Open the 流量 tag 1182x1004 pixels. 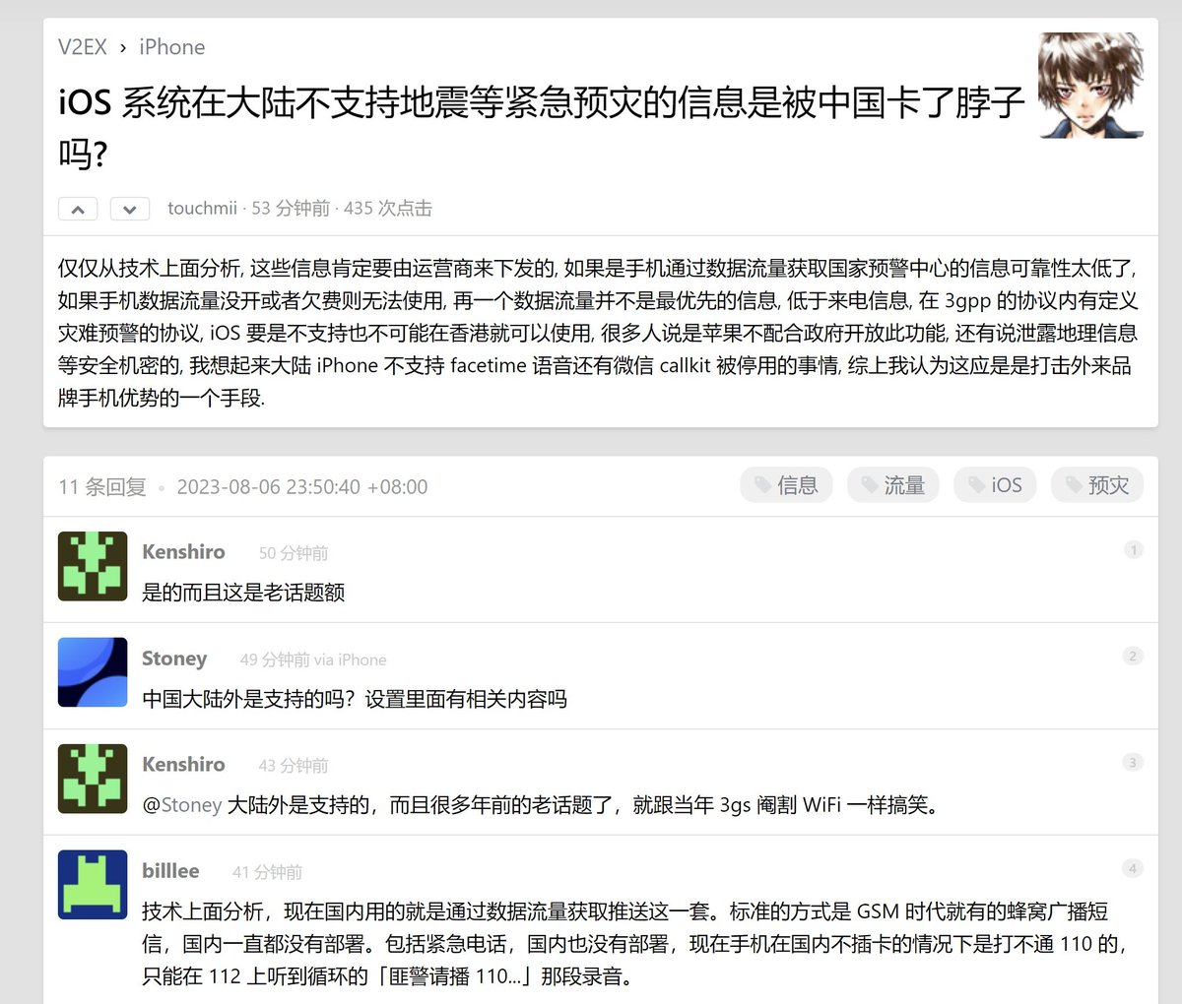point(892,485)
